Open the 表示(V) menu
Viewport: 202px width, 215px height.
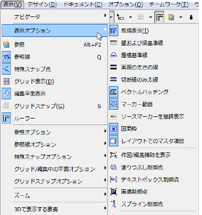[12, 4]
